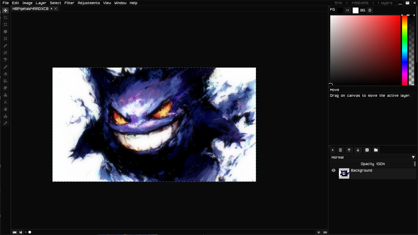Jump to first frame in timeline
418x235 pixels.
(x=14, y=232)
